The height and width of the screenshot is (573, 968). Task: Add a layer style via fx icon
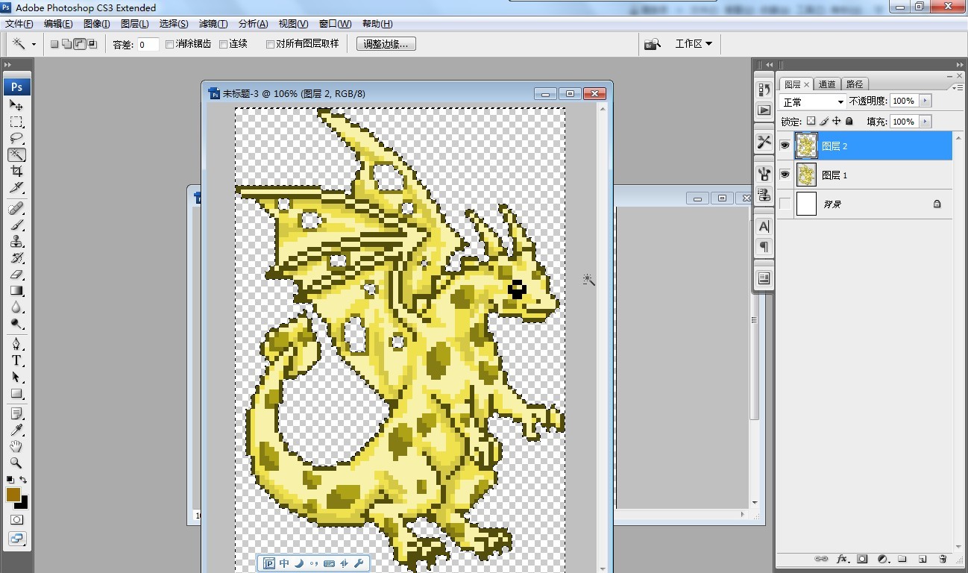843,558
